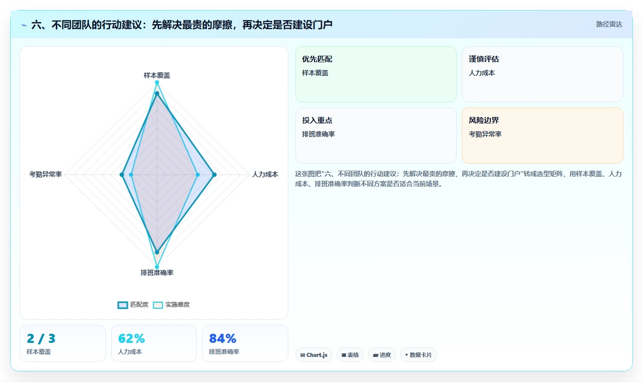
Task: Toggle the 实施难度 legend item
Action: pos(171,305)
